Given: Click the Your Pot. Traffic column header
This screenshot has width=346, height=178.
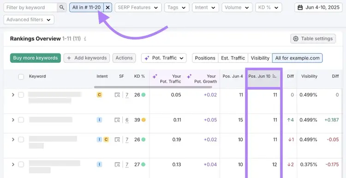Looking at the screenshot, I should pos(170,79).
